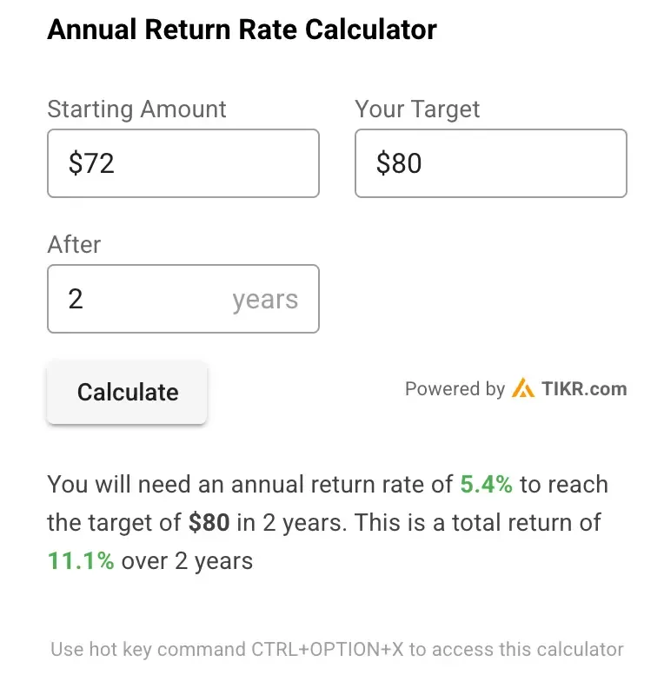The width and height of the screenshot is (664, 688).
Task: Click 'This is a total return of' text
Action: click(x=477, y=523)
